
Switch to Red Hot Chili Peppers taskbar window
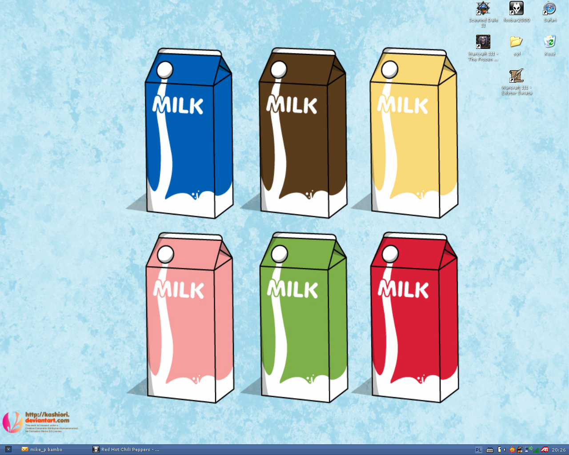127,450
